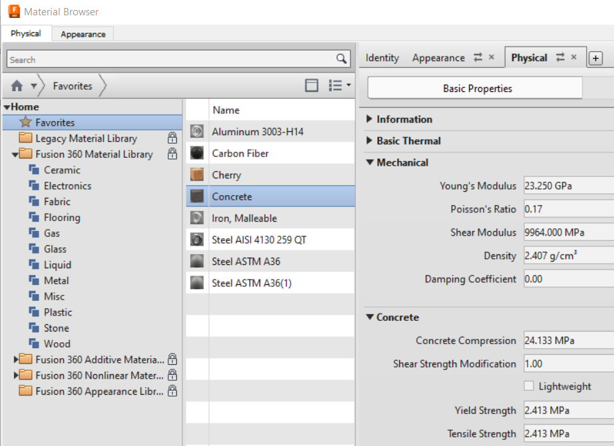Collapse the Concrete properties section
The image size is (614, 446).
[x=370, y=317]
